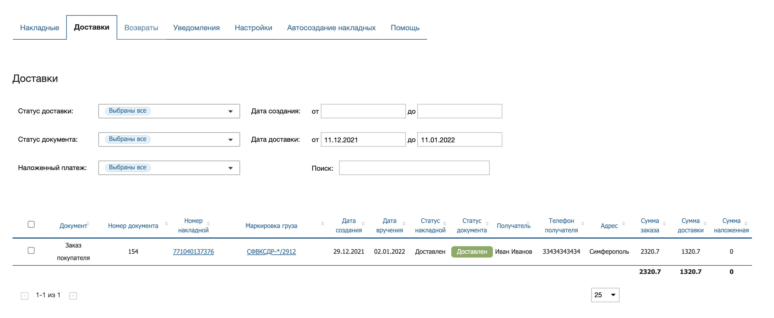Switch to the Возвраты tab
The image size is (774, 318).
pyautogui.click(x=142, y=28)
